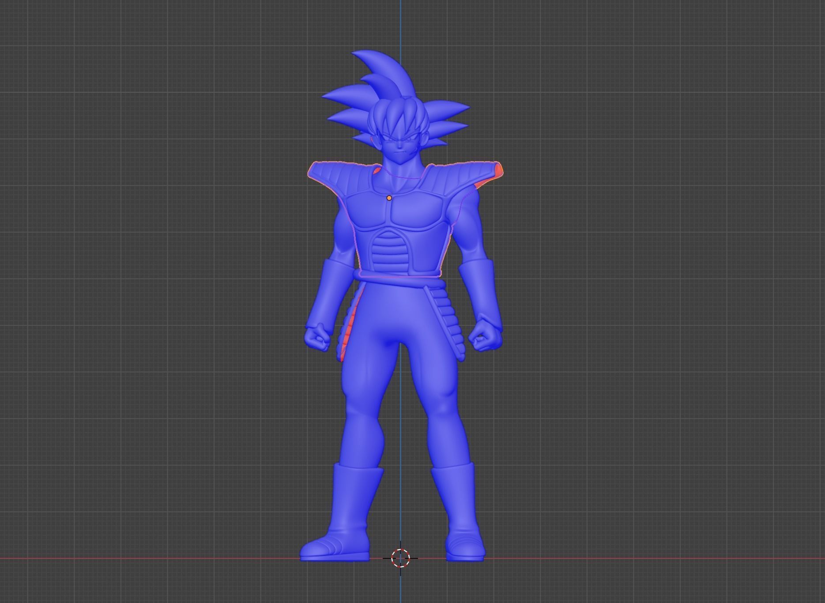Click the orange origin dot on the chest armor
Image resolution: width=825 pixels, height=603 pixels.
[x=389, y=198]
